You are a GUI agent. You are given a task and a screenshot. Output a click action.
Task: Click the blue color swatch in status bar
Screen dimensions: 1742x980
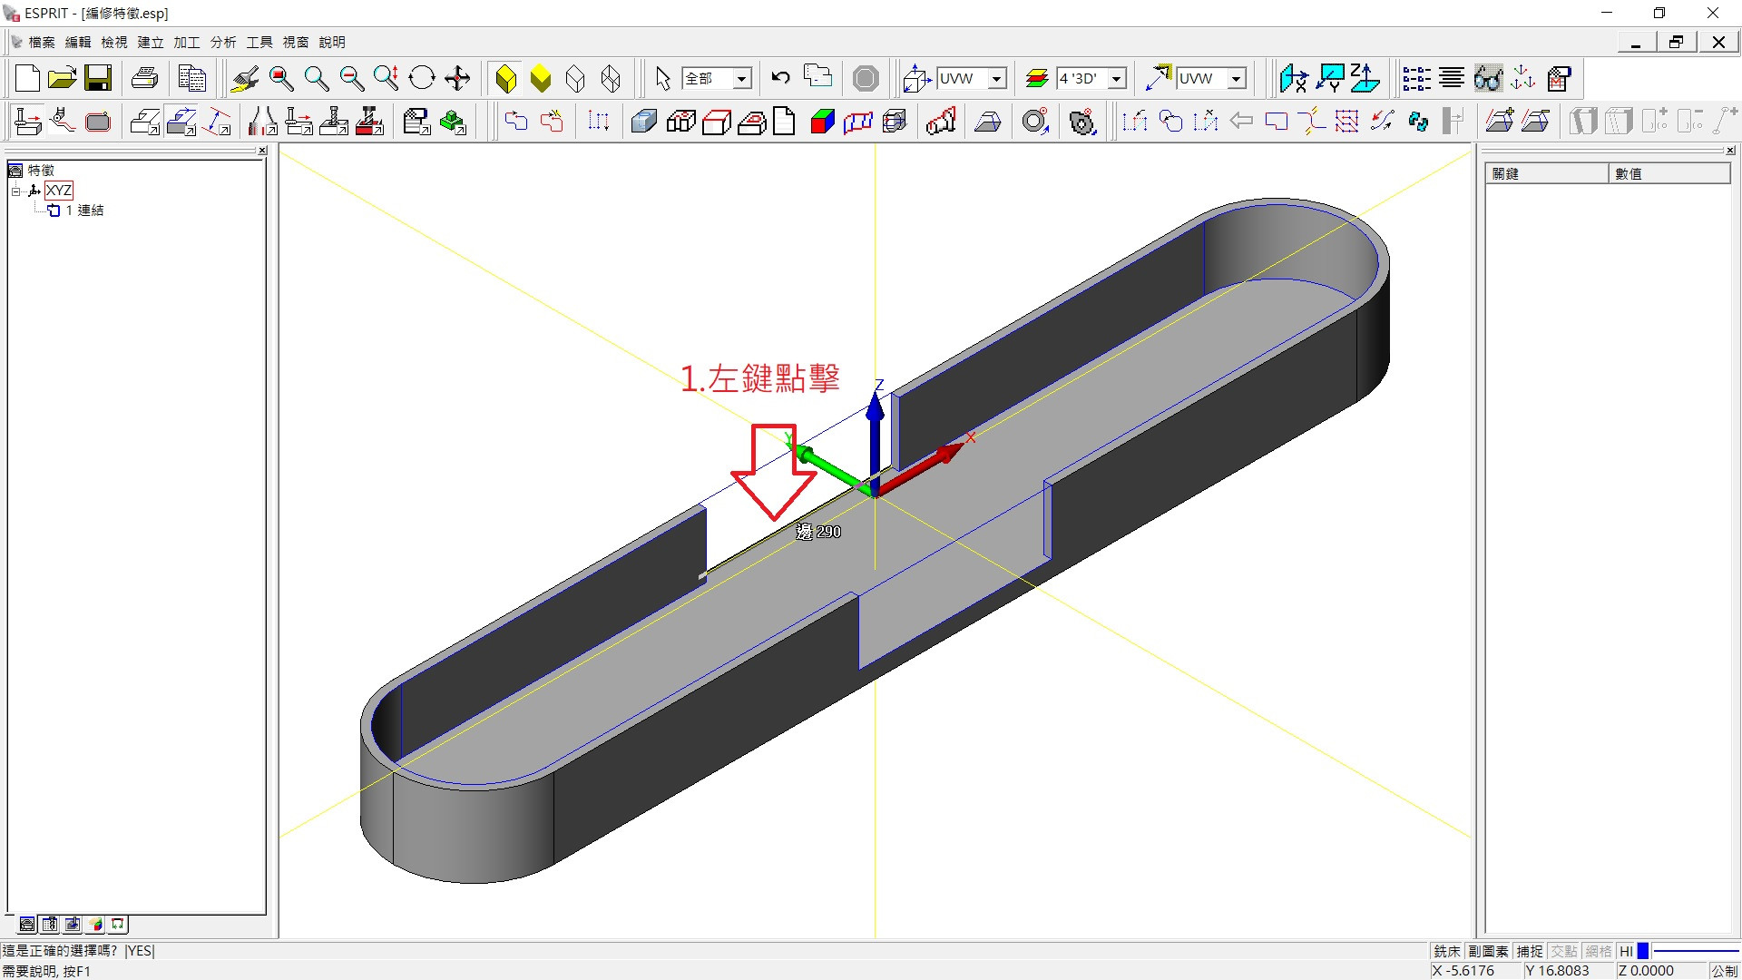(1642, 951)
